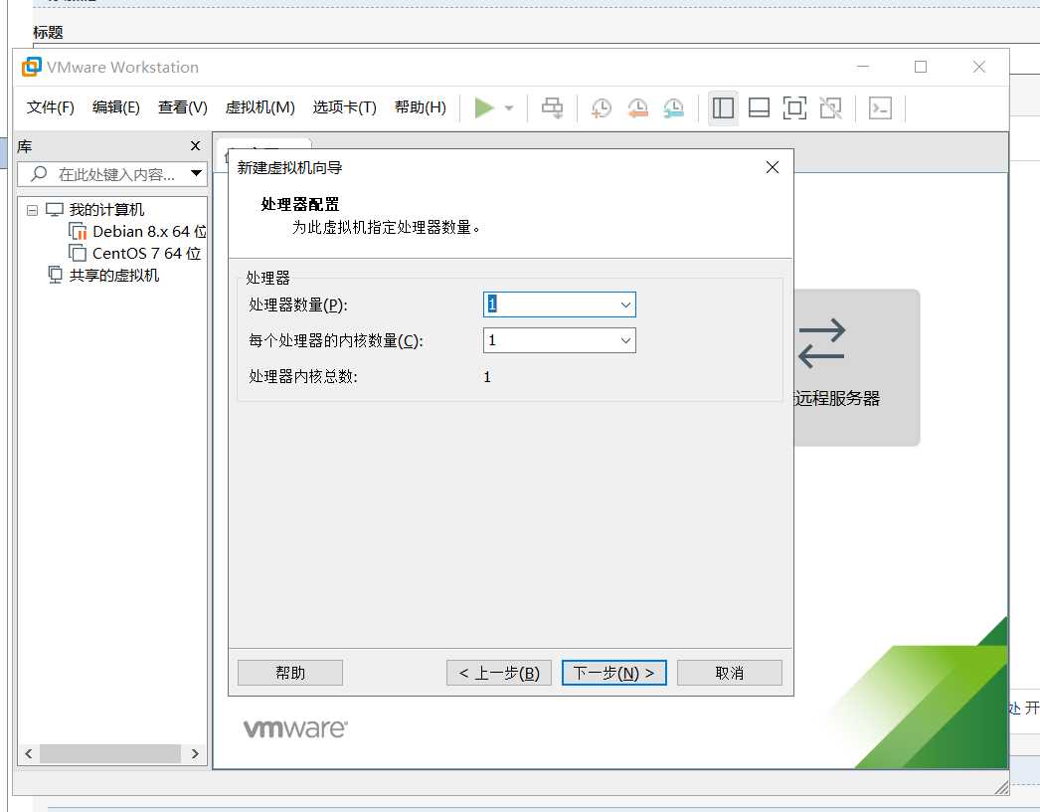Open the 帮助(H) menu
Image resolution: width=1040 pixels, height=812 pixels.
click(420, 106)
